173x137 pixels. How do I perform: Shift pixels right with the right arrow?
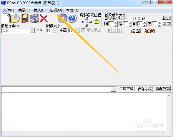pyautogui.click(x=91, y=22)
